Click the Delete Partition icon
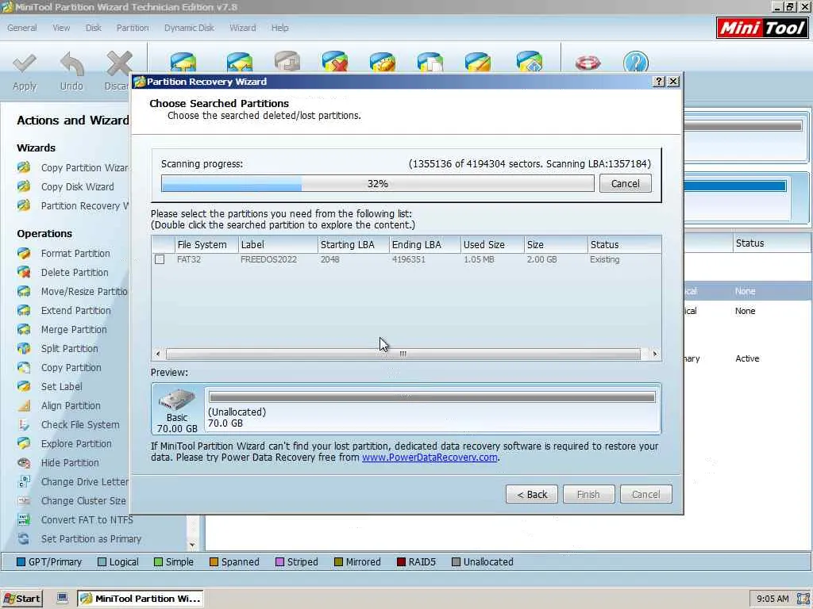The height and width of the screenshot is (609, 813). [24, 272]
